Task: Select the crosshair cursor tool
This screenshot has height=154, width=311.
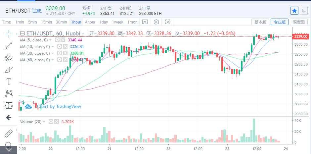Action: 9,34
